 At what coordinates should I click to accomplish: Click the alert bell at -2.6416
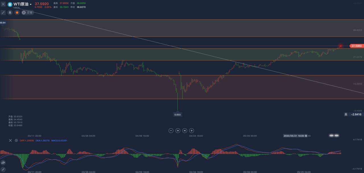tap(346, 114)
